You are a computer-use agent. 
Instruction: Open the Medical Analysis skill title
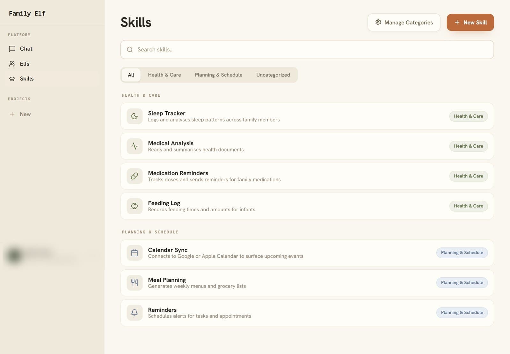pyautogui.click(x=171, y=143)
